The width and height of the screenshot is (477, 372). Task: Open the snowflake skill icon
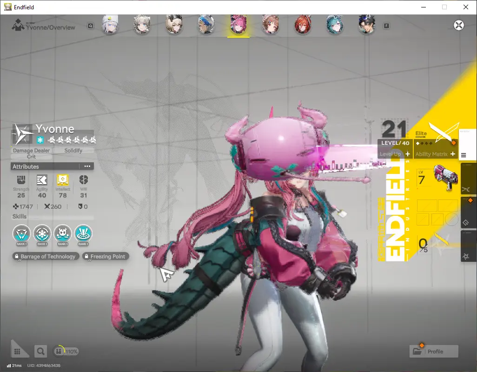[x=42, y=234]
